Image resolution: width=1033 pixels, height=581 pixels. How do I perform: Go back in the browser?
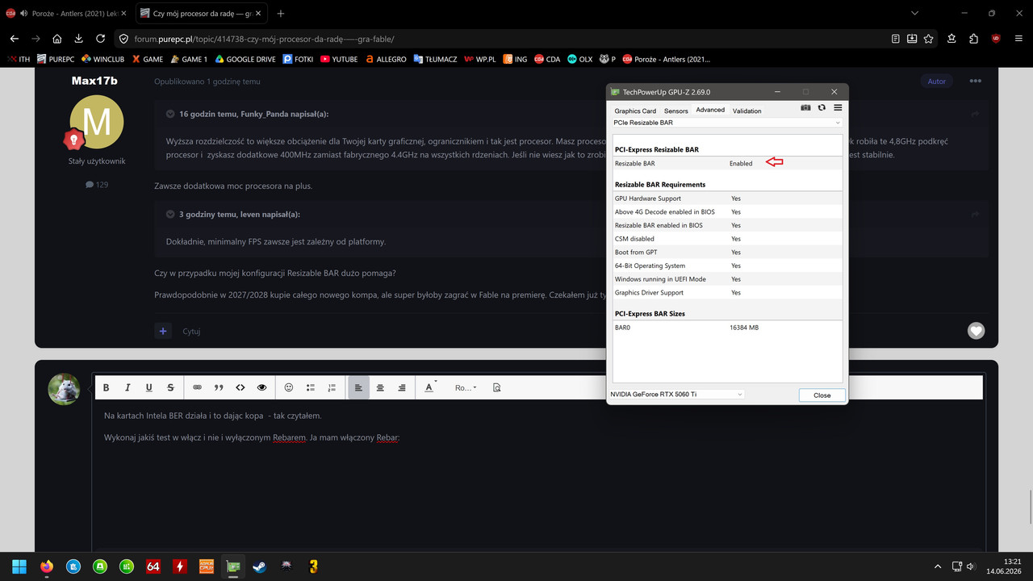point(14,38)
